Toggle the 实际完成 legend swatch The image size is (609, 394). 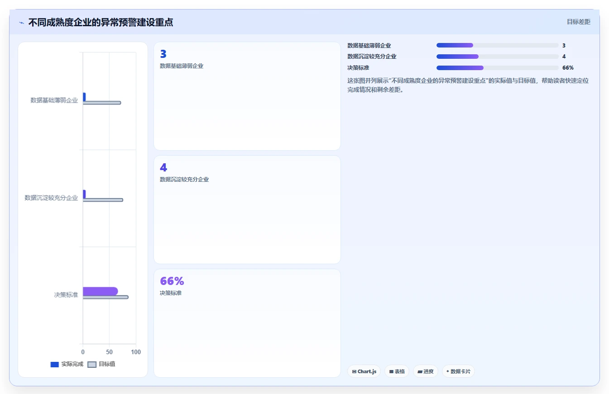(x=54, y=364)
